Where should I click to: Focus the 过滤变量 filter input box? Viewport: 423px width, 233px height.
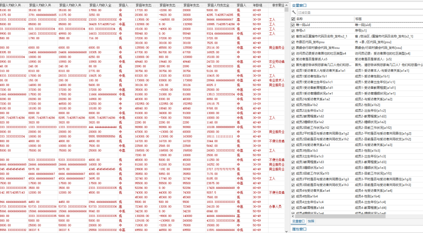pyautogui.click(x=360, y=12)
